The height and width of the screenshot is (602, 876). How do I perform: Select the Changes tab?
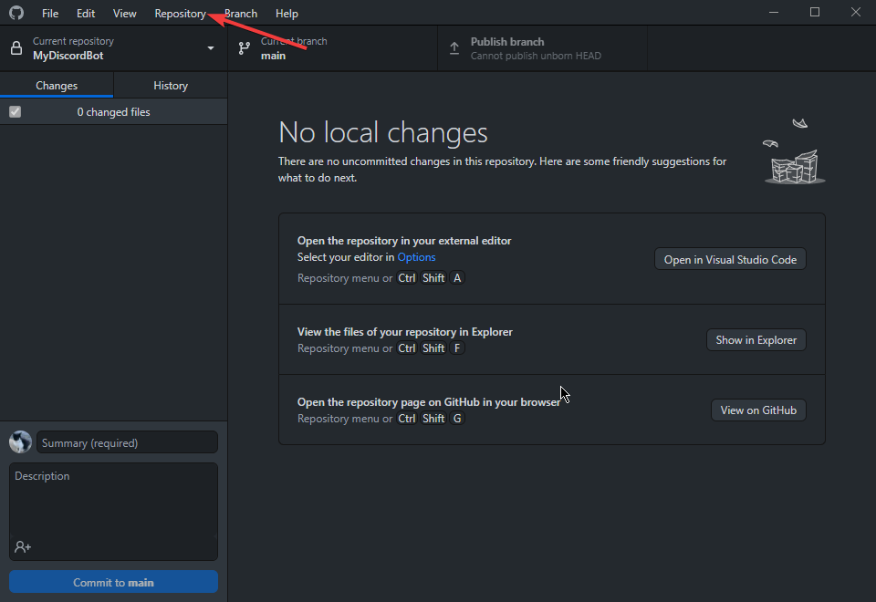[x=57, y=86]
